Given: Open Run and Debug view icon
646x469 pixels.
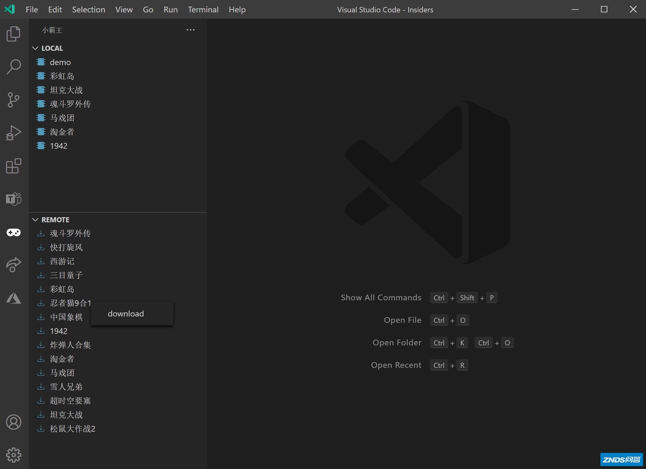Looking at the screenshot, I should point(14,133).
